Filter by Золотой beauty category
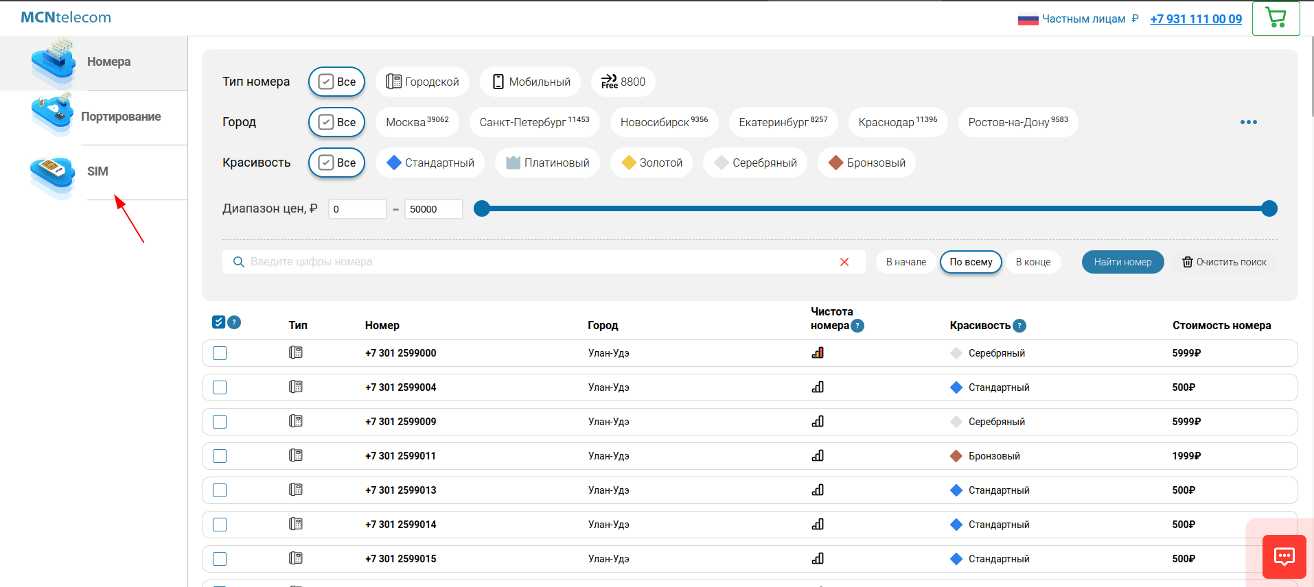The image size is (1314, 587). pos(652,163)
